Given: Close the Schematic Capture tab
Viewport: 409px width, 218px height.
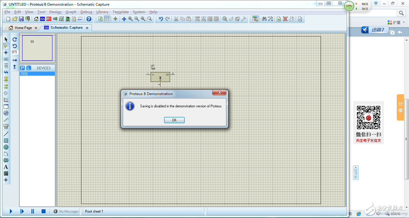Looking at the screenshot, I should (x=87, y=28).
